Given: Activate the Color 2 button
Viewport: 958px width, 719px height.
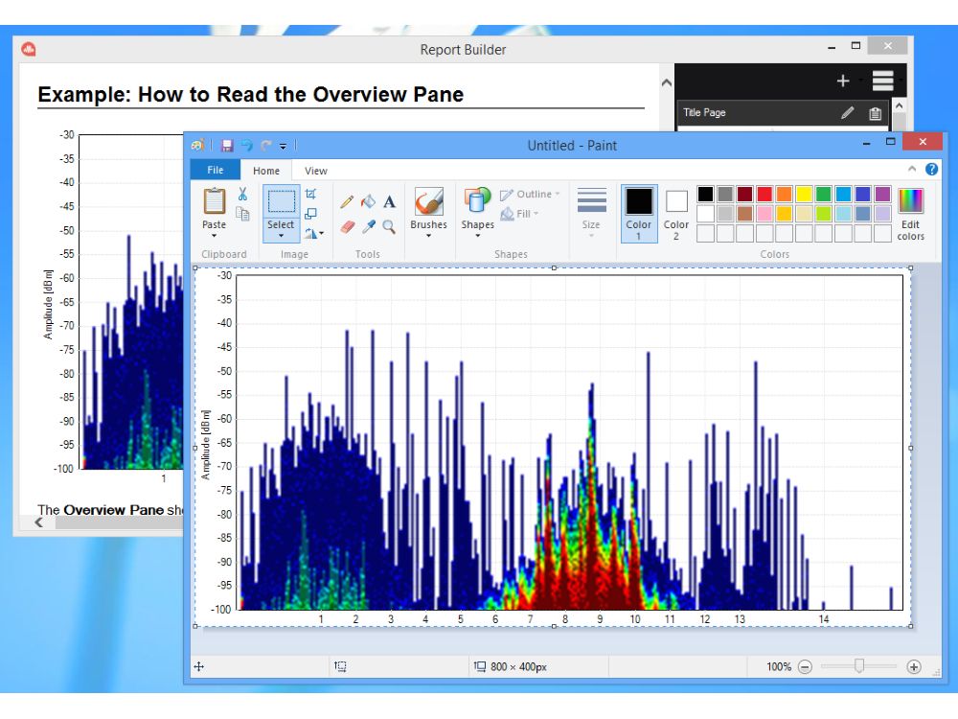Looking at the screenshot, I should pos(676,214).
